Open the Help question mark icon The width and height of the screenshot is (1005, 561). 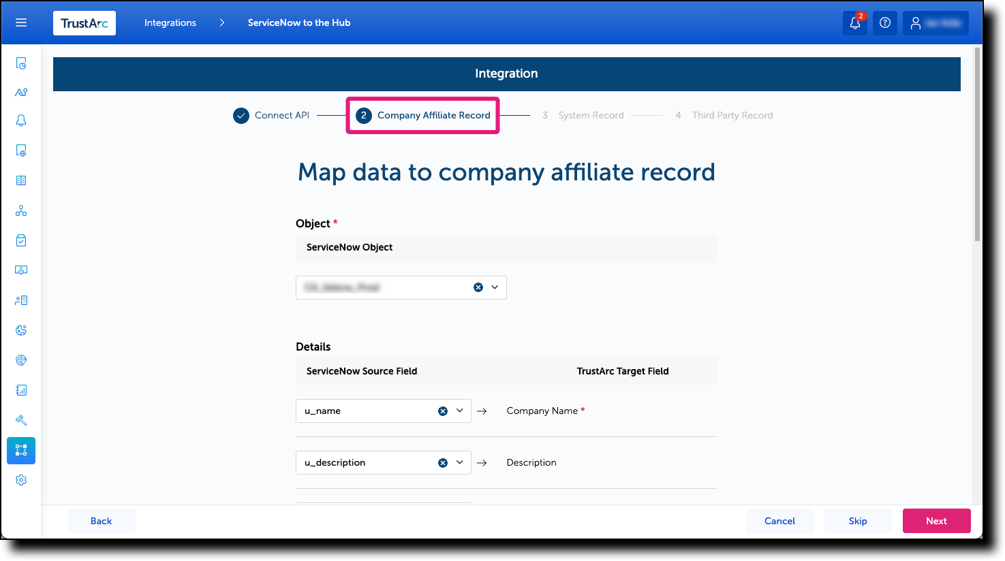click(x=884, y=22)
